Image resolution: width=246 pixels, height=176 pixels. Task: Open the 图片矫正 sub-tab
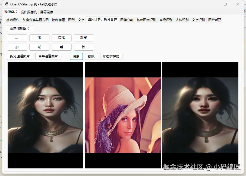(x=215, y=20)
